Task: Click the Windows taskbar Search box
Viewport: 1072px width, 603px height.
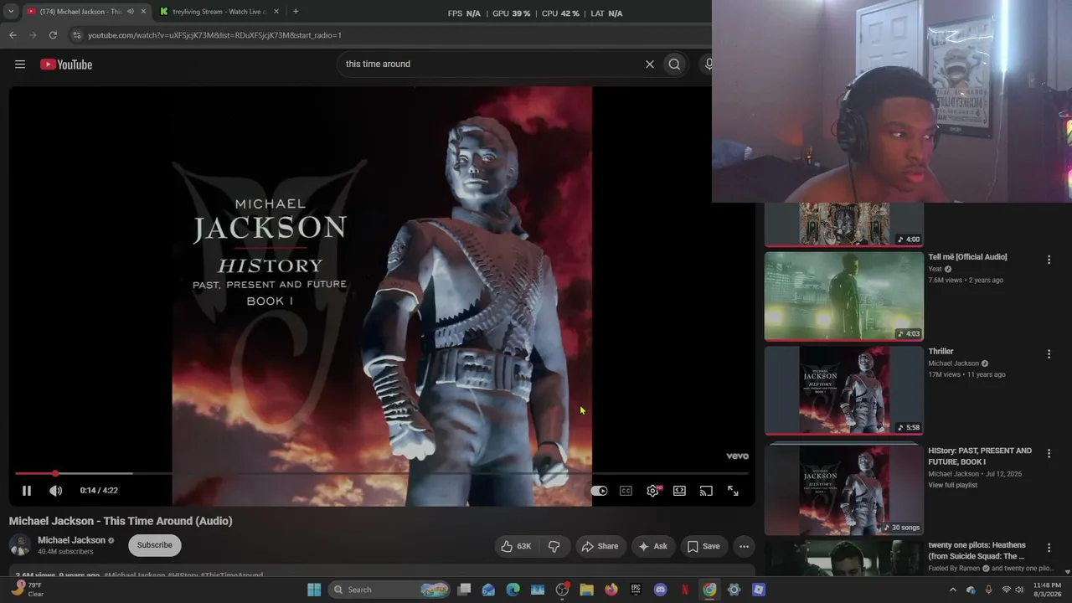Action: [x=389, y=590]
